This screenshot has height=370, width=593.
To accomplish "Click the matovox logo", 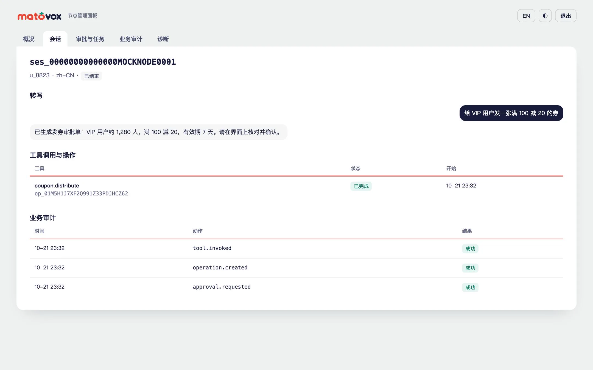I will pyautogui.click(x=40, y=16).
